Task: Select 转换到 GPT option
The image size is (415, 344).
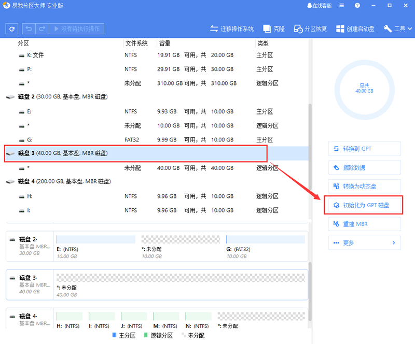Action: pyautogui.click(x=364, y=149)
